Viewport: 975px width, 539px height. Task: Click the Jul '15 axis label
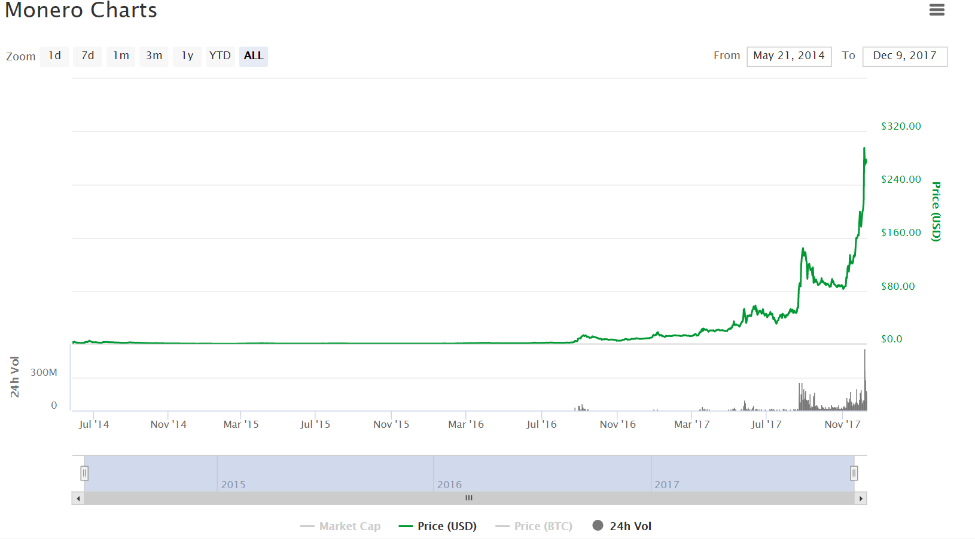pyautogui.click(x=315, y=424)
